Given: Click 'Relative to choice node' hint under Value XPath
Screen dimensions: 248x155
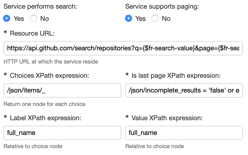Looking at the screenshot, I should click(x=154, y=146).
